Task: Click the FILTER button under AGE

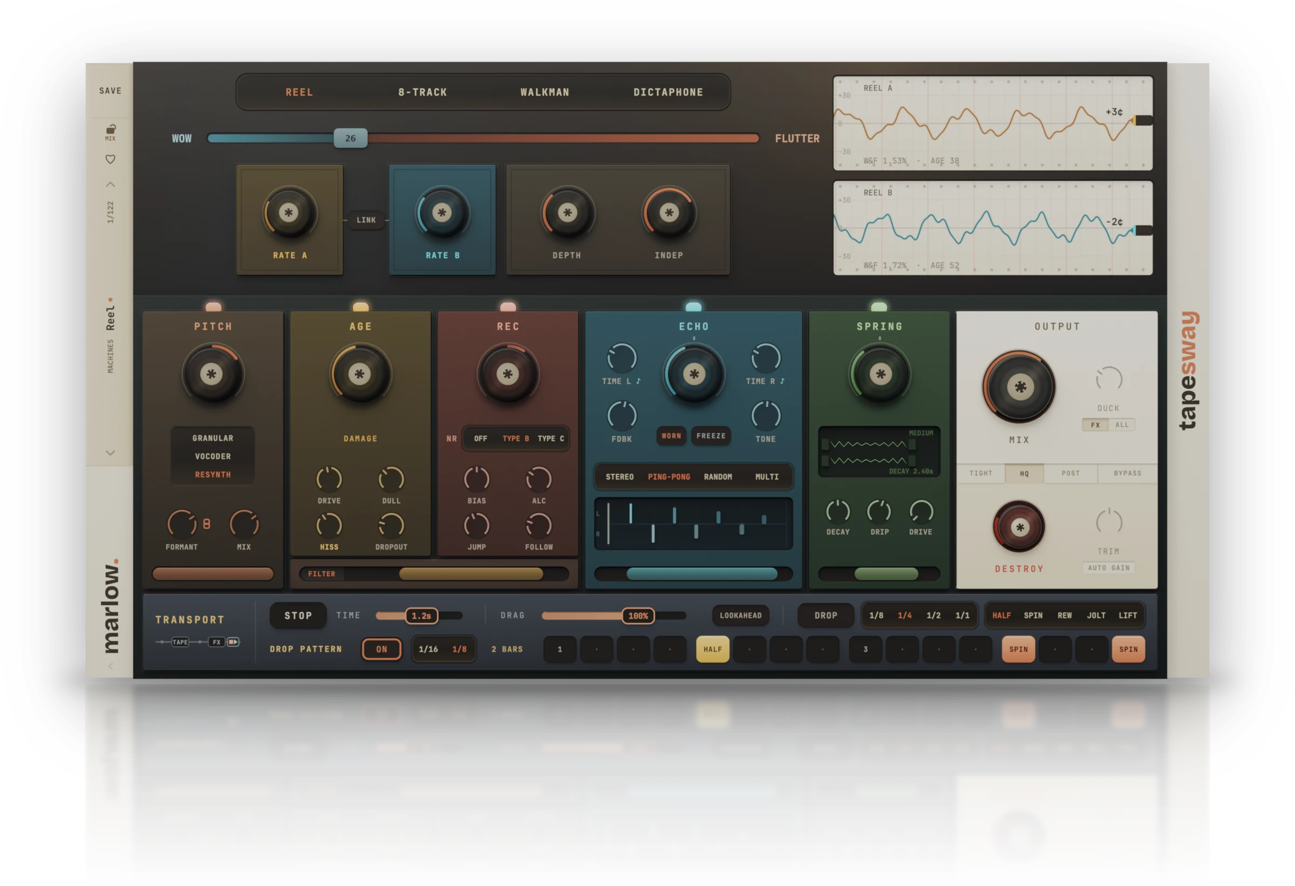Action: (322, 574)
